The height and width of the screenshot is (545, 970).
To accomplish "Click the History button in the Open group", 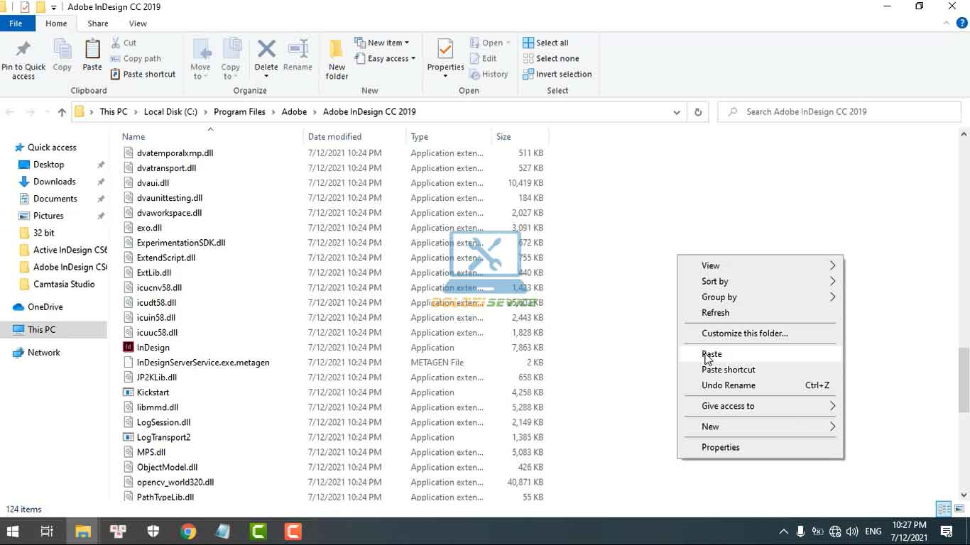I will click(489, 74).
